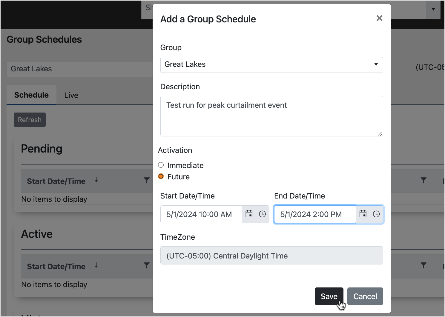Image resolution: width=445 pixels, height=317 pixels.
Task: Open the End Date time picker
Action: point(376,214)
